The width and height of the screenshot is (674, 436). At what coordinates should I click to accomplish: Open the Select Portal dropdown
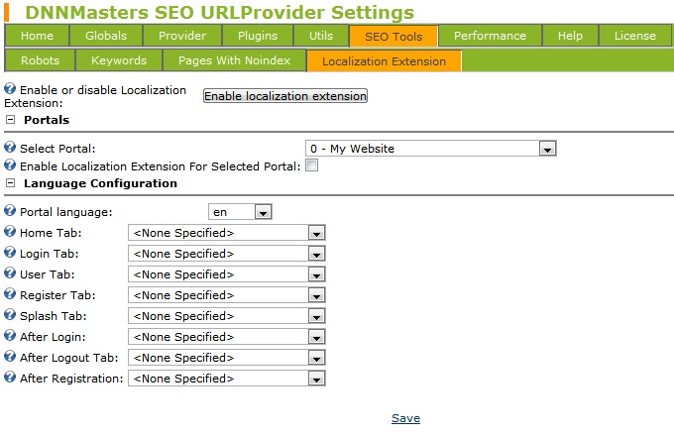click(431, 149)
